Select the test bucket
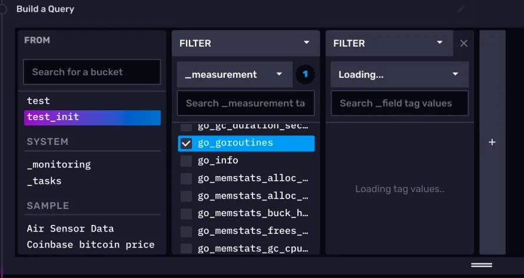This screenshot has height=278, width=524. [x=39, y=101]
